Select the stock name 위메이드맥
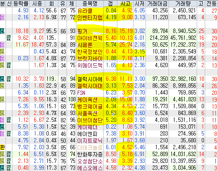The image size is (218, 171). point(90,65)
